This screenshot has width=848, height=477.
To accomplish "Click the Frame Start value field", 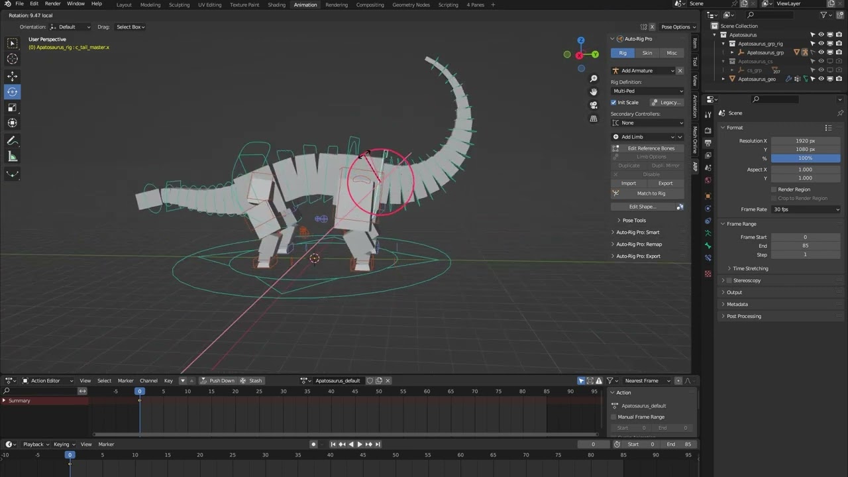I will click(806, 237).
